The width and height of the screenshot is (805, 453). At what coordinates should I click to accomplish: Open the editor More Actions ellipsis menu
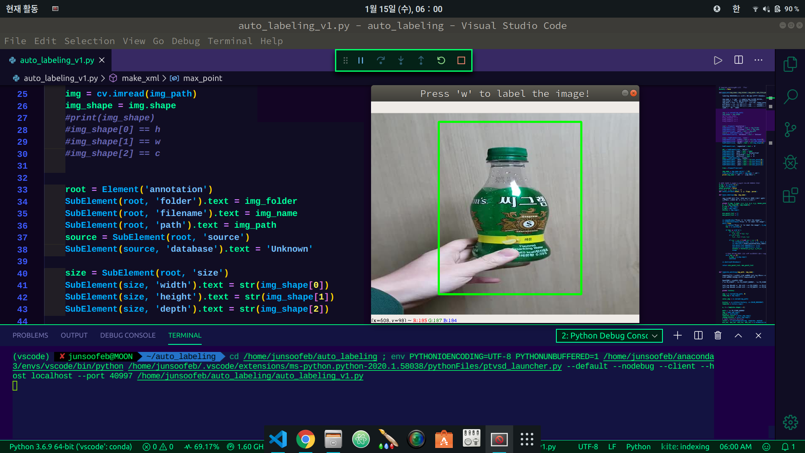(x=758, y=60)
